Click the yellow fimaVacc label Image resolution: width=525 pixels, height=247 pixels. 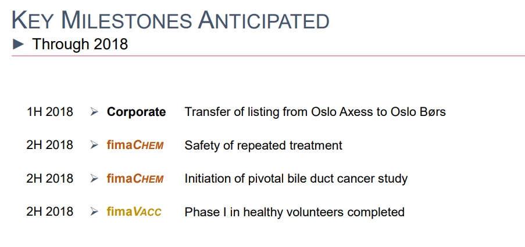[x=134, y=212]
